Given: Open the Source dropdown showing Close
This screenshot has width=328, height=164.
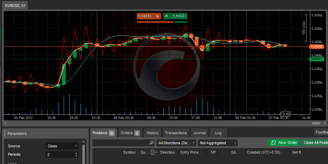Looking at the screenshot, I should tap(62, 146).
